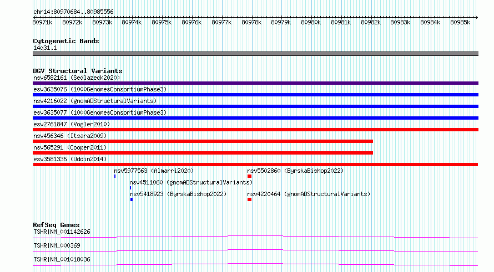Click the blue esv3635077 variant bar
Screen dimensions: 494x272
tap(255, 118)
